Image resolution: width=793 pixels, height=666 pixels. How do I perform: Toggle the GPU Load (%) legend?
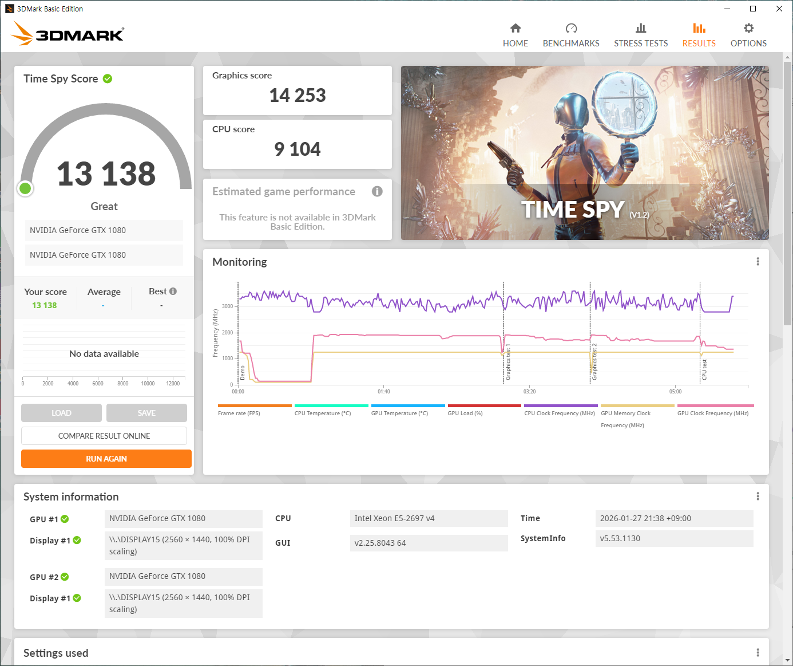[x=485, y=410]
